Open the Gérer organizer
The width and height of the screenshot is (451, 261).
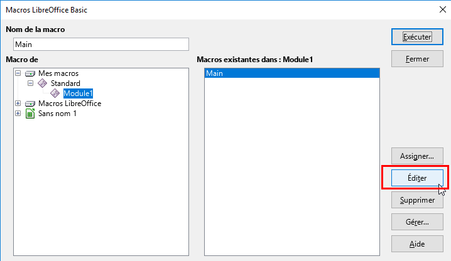coord(417,222)
